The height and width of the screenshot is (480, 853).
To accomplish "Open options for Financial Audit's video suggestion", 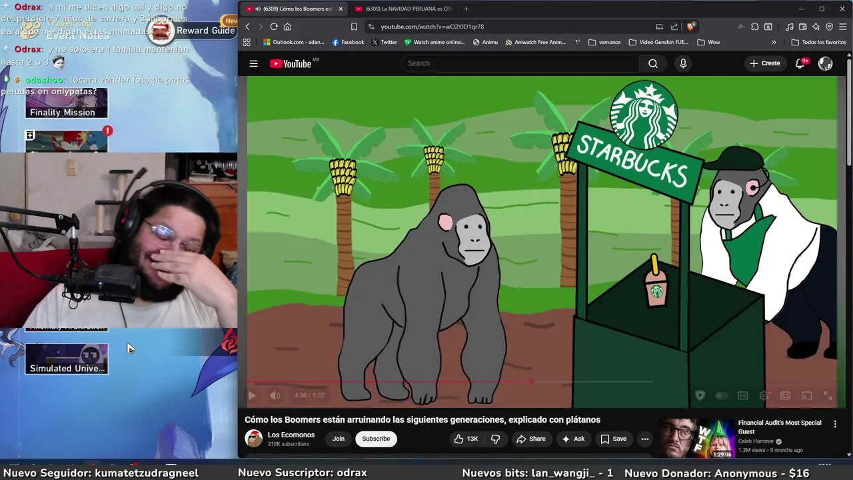I will 835,424.
